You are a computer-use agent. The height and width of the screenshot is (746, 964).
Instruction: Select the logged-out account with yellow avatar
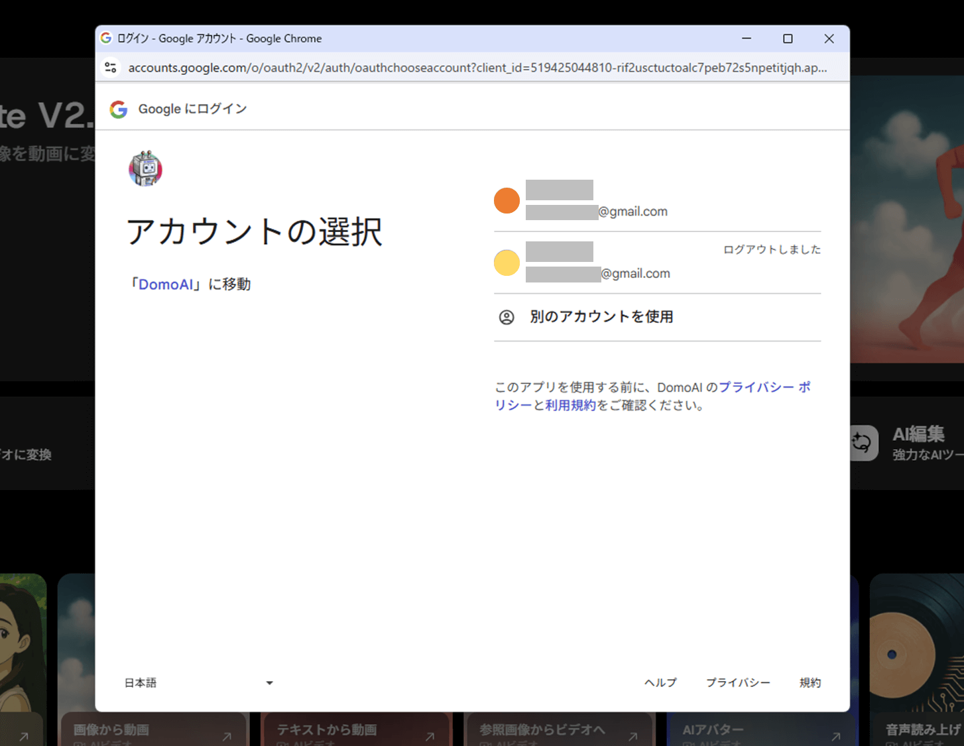(657, 263)
